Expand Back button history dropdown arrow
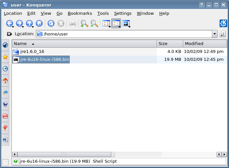The image size is (229, 168). pyautogui.click(x=13, y=27)
